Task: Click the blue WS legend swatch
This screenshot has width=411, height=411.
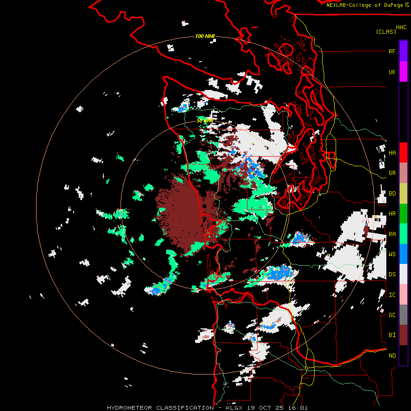Action: (x=403, y=254)
